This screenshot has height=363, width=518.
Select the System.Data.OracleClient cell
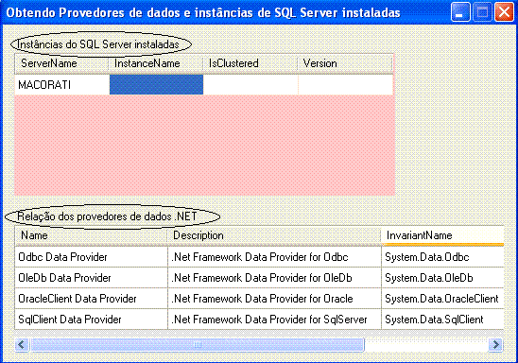pyautogui.click(x=442, y=299)
